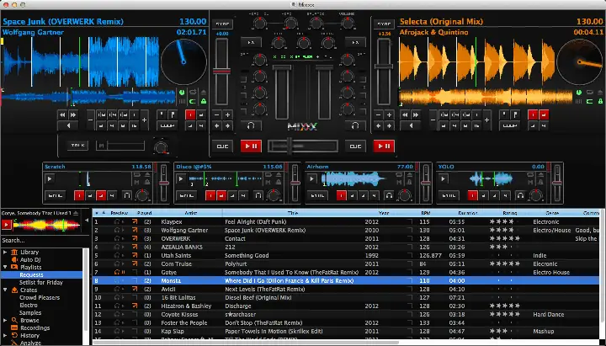Preview the Klaypex track with headphone icon
606x346 pixels.
(x=117, y=222)
